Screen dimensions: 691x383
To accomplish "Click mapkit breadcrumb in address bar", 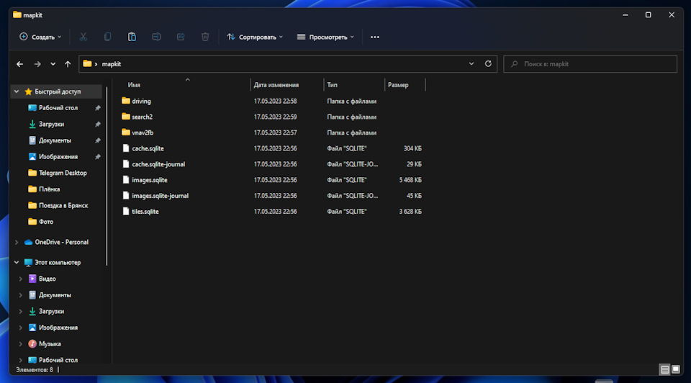I will [112, 64].
